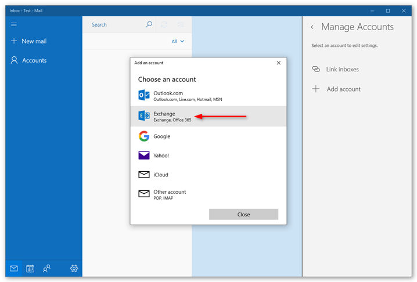Open the People contacts icon
The image size is (417, 282).
click(46, 268)
